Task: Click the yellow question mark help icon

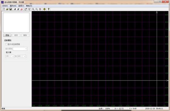Action: tap(49, 9)
